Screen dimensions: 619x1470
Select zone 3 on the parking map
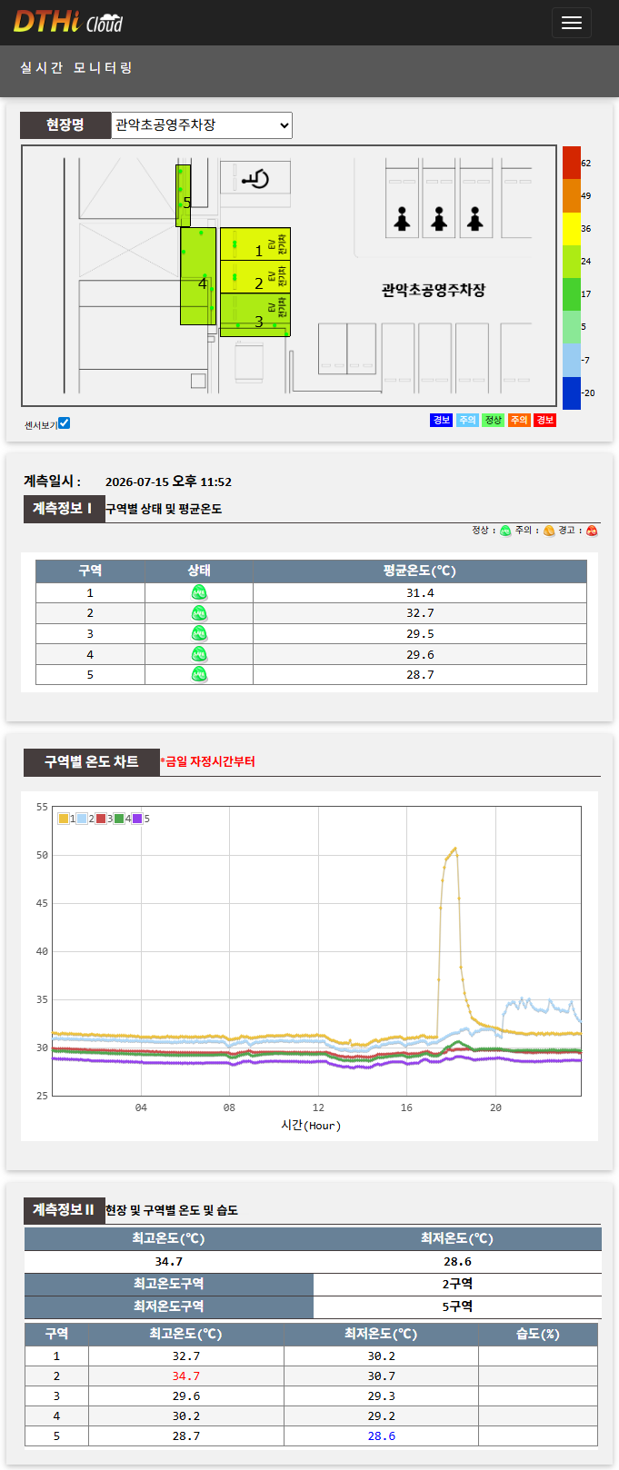coord(255,314)
